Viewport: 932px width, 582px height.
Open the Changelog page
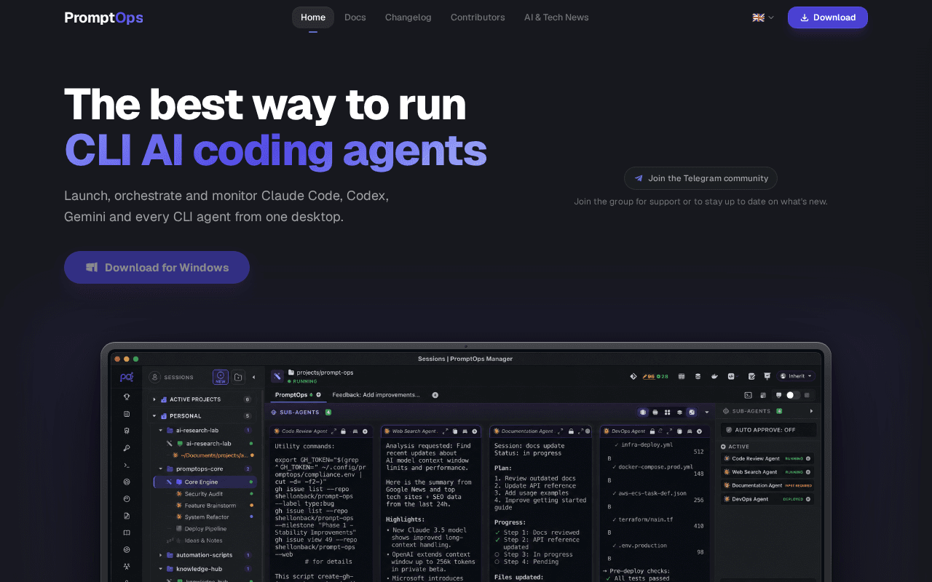point(408,17)
